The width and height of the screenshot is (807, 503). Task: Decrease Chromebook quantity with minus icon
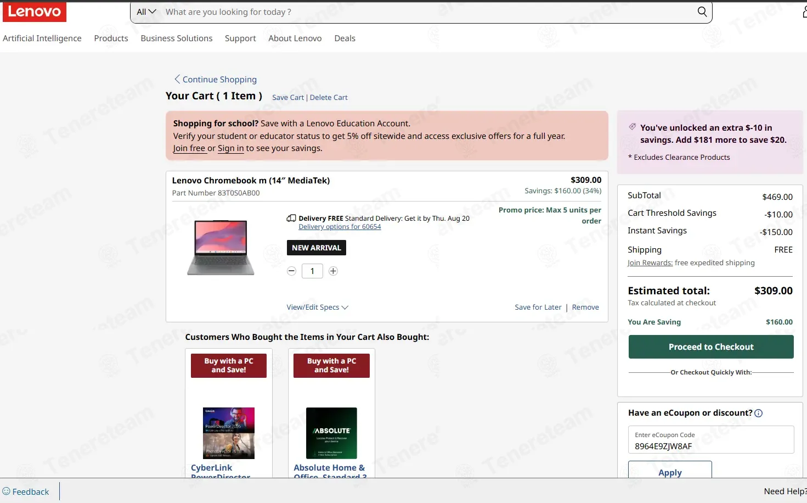(292, 271)
